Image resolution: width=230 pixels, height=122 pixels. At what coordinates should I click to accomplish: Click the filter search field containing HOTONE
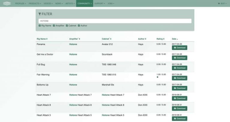115,21
